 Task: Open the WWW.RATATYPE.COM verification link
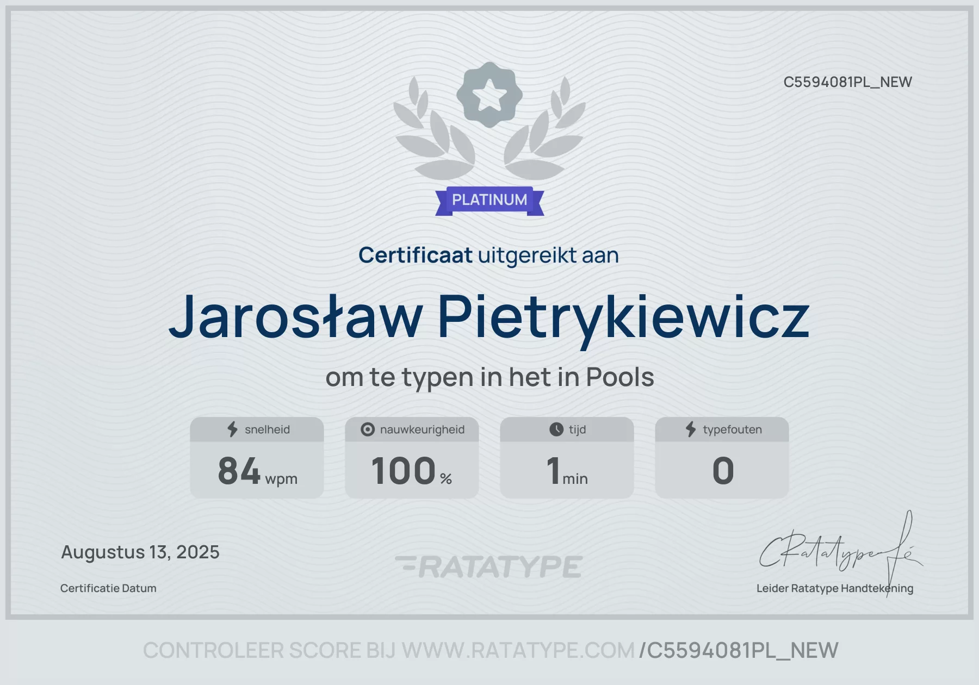(x=518, y=651)
